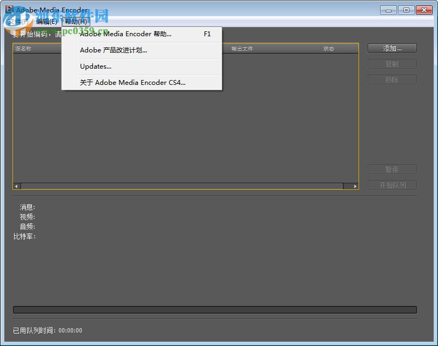The width and height of the screenshot is (438, 346).
Task: Choose Adobe 产品改进计划 from the menu
Action: tap(115, 50)
